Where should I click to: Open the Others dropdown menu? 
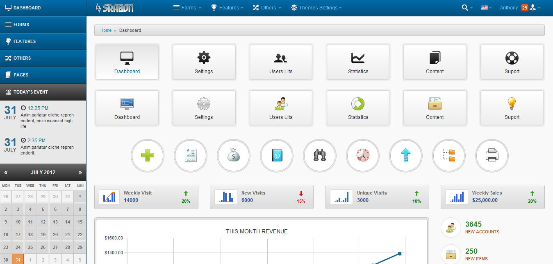click(x=267, y=8)
